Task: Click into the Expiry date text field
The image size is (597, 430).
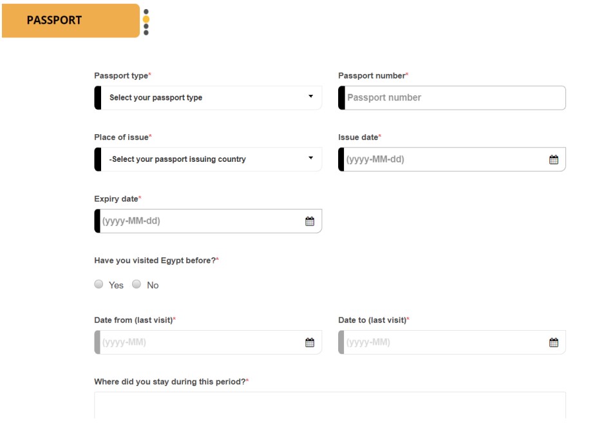Action: click(208, 221)
